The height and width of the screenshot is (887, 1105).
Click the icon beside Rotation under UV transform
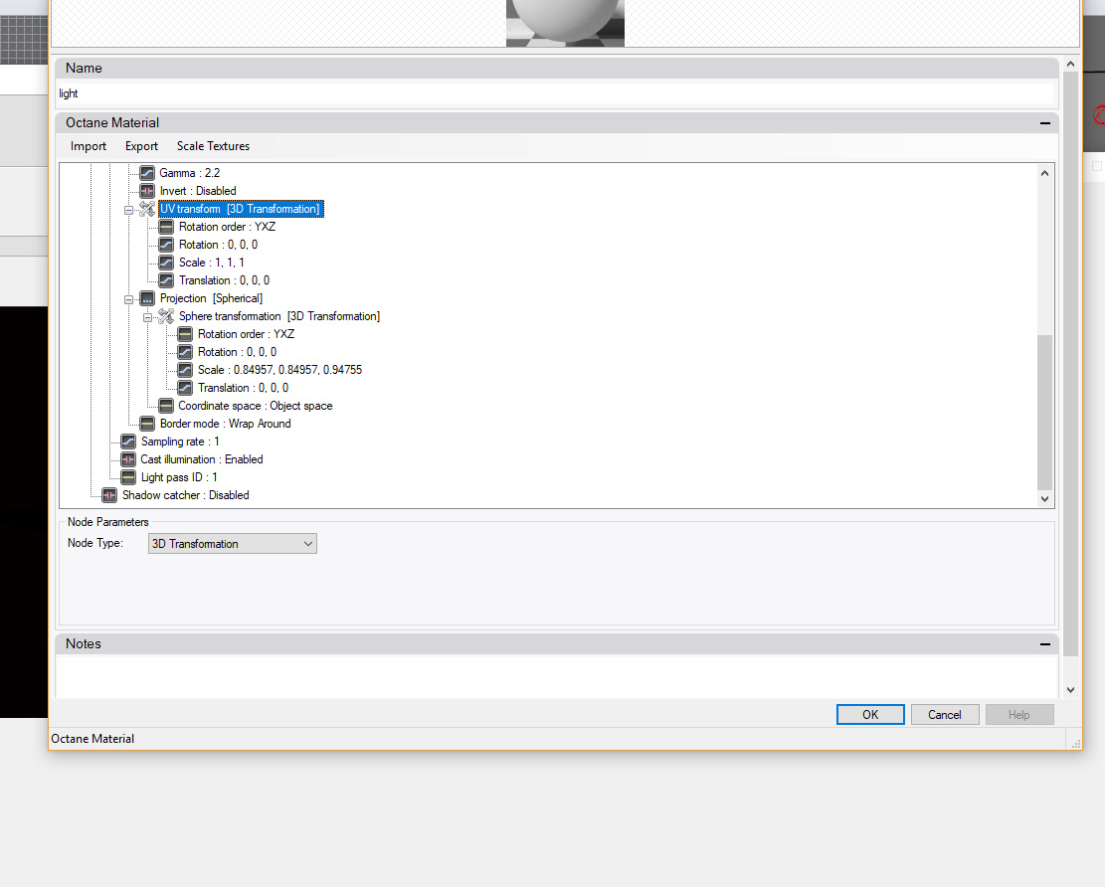[166, 245]
